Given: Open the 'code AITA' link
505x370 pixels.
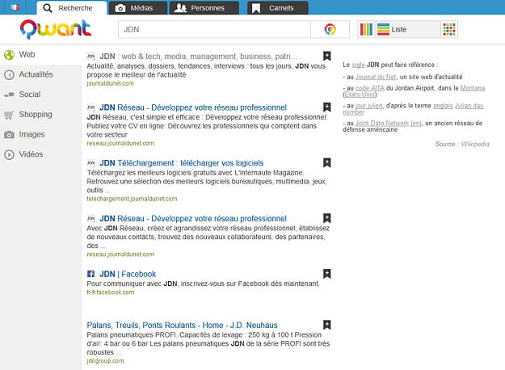Looking at the screenshot, I should pos(370,88).
